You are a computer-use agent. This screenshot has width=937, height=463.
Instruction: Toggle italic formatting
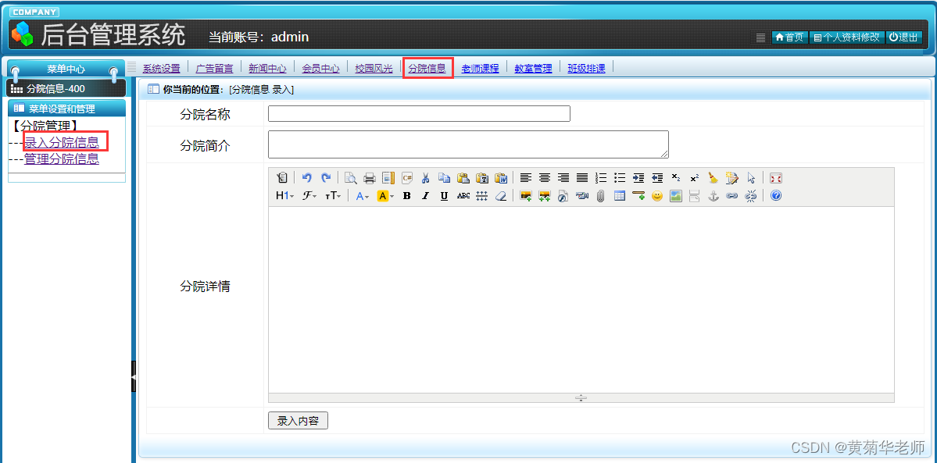pyautogui.click(x=425, y=196)
